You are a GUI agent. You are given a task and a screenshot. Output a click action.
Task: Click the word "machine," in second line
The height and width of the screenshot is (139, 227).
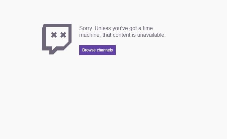pyautogui.click(x=90, y=35)
